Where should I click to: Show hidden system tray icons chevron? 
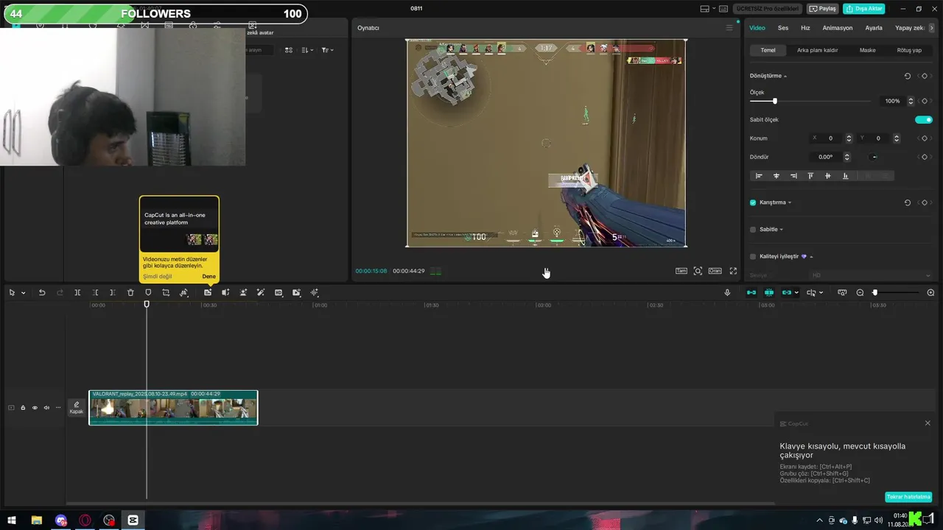coord(819,520)
